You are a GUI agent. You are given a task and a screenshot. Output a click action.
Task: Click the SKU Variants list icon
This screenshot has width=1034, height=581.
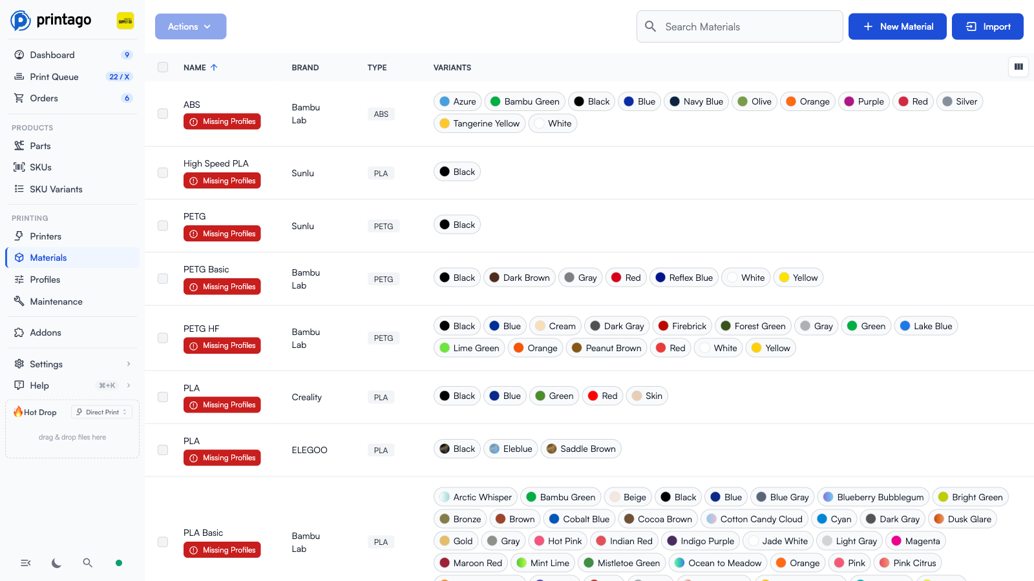tap(19, 189)
